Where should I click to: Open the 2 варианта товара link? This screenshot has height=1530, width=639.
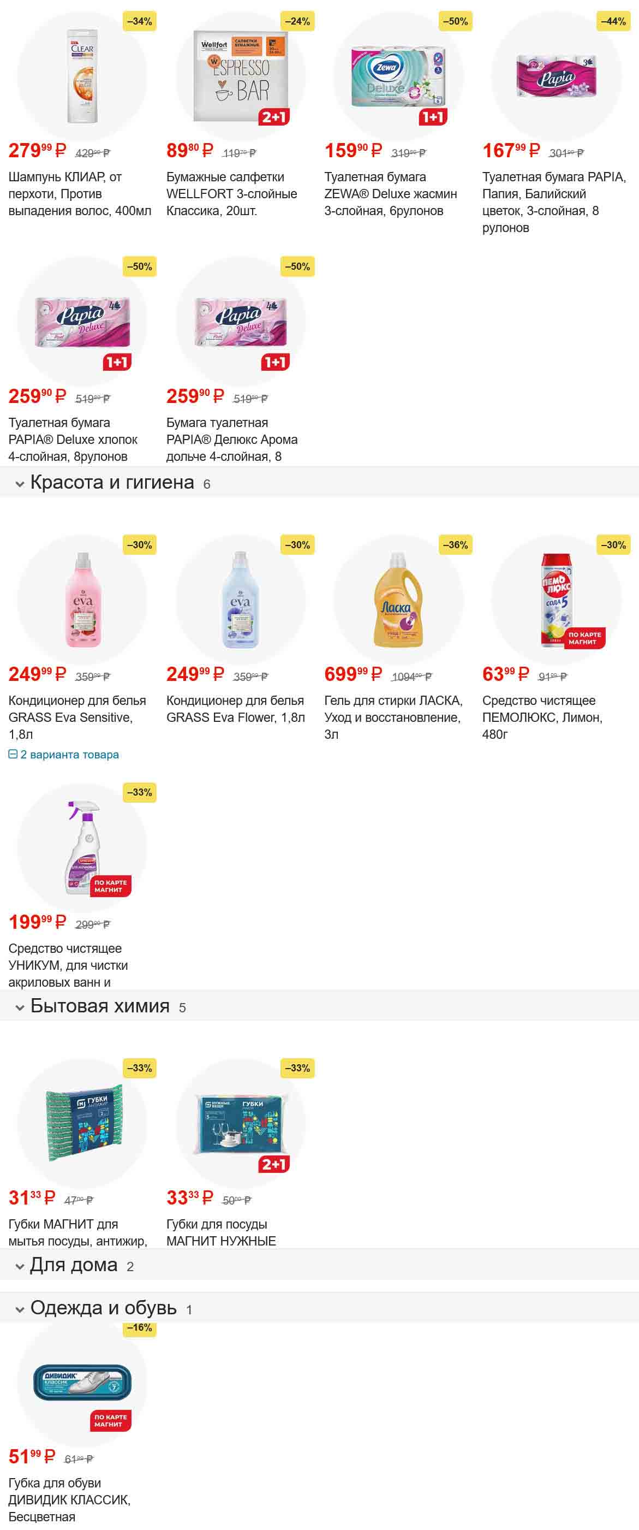[x=69, y=754]
